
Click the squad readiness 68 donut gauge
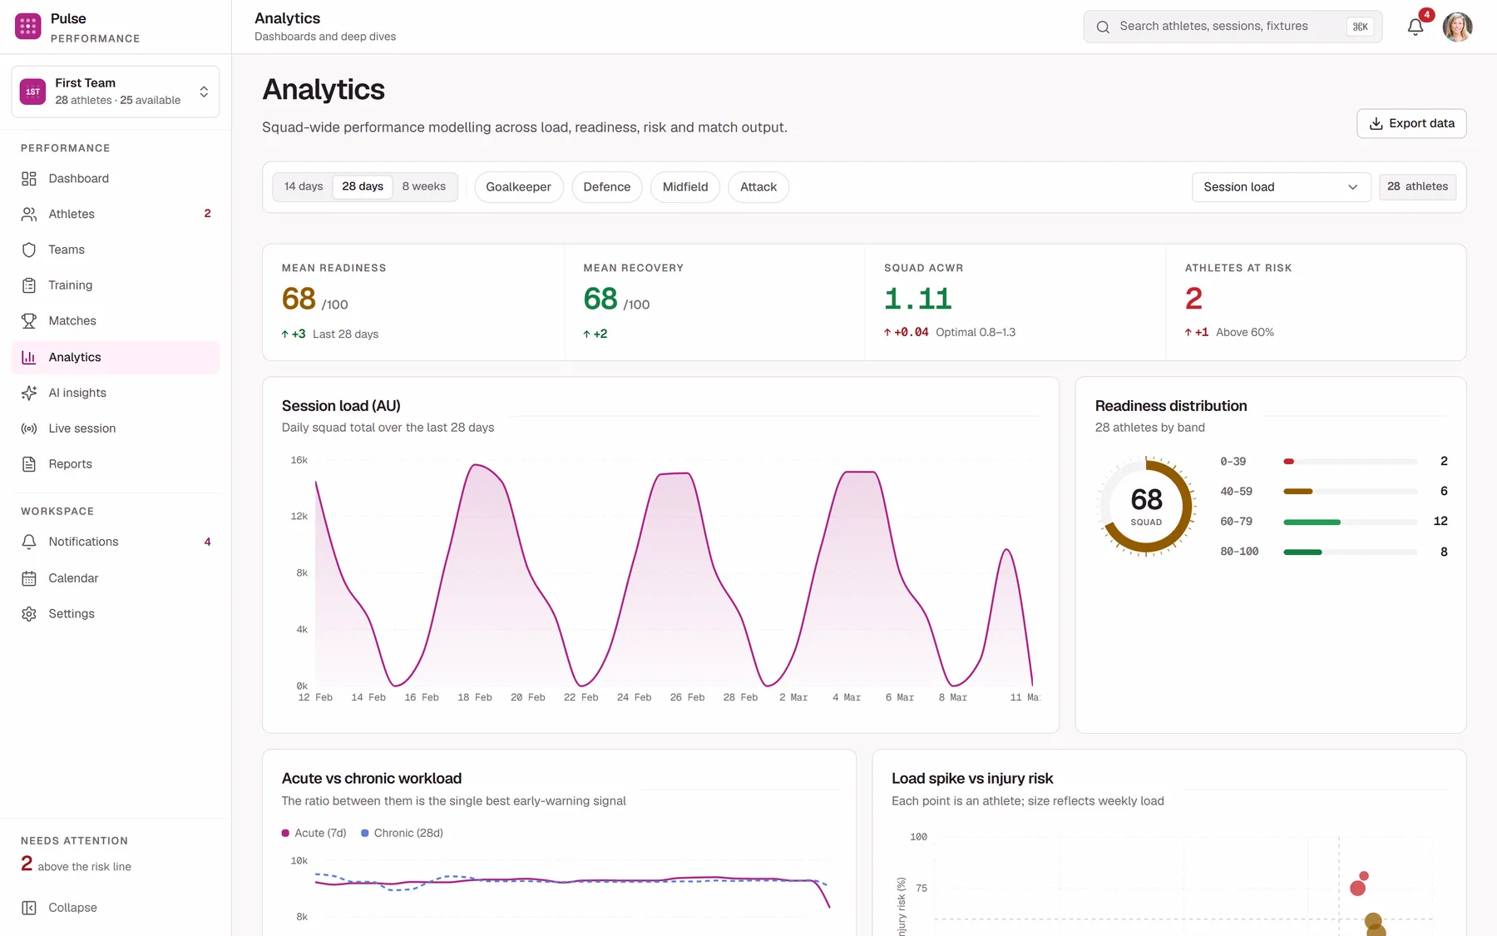[1146, 506]
